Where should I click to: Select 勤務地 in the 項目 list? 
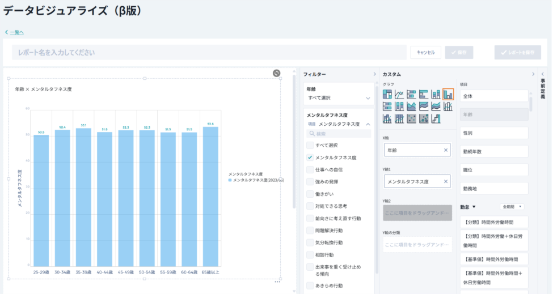pos(494,189)
